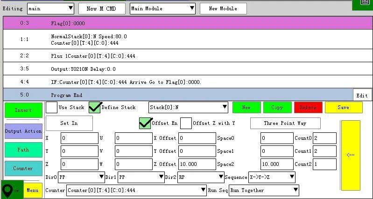Uncheck the Define Stack checkbox
373x199 pixels.
95,107
